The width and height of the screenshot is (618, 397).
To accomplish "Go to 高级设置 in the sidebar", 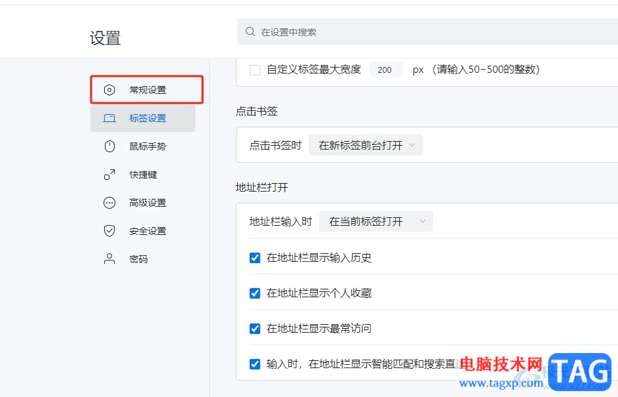I will [147, 203].
